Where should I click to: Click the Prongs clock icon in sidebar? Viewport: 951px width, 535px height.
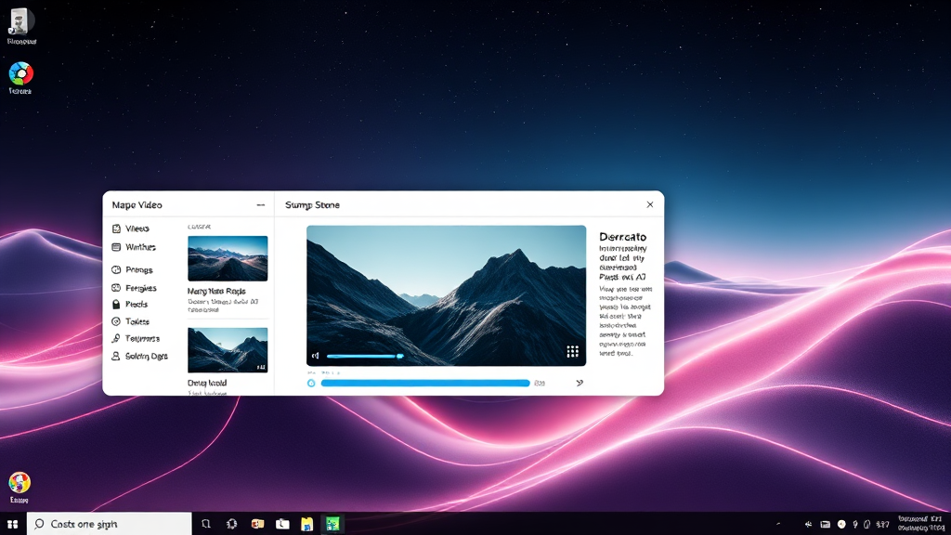(116, 269)
